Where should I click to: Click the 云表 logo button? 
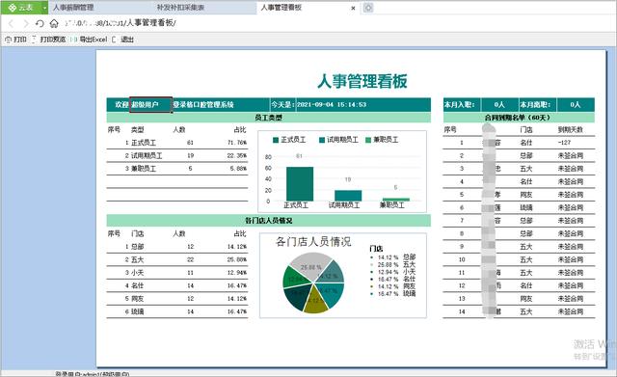click(x=20, y=8)
